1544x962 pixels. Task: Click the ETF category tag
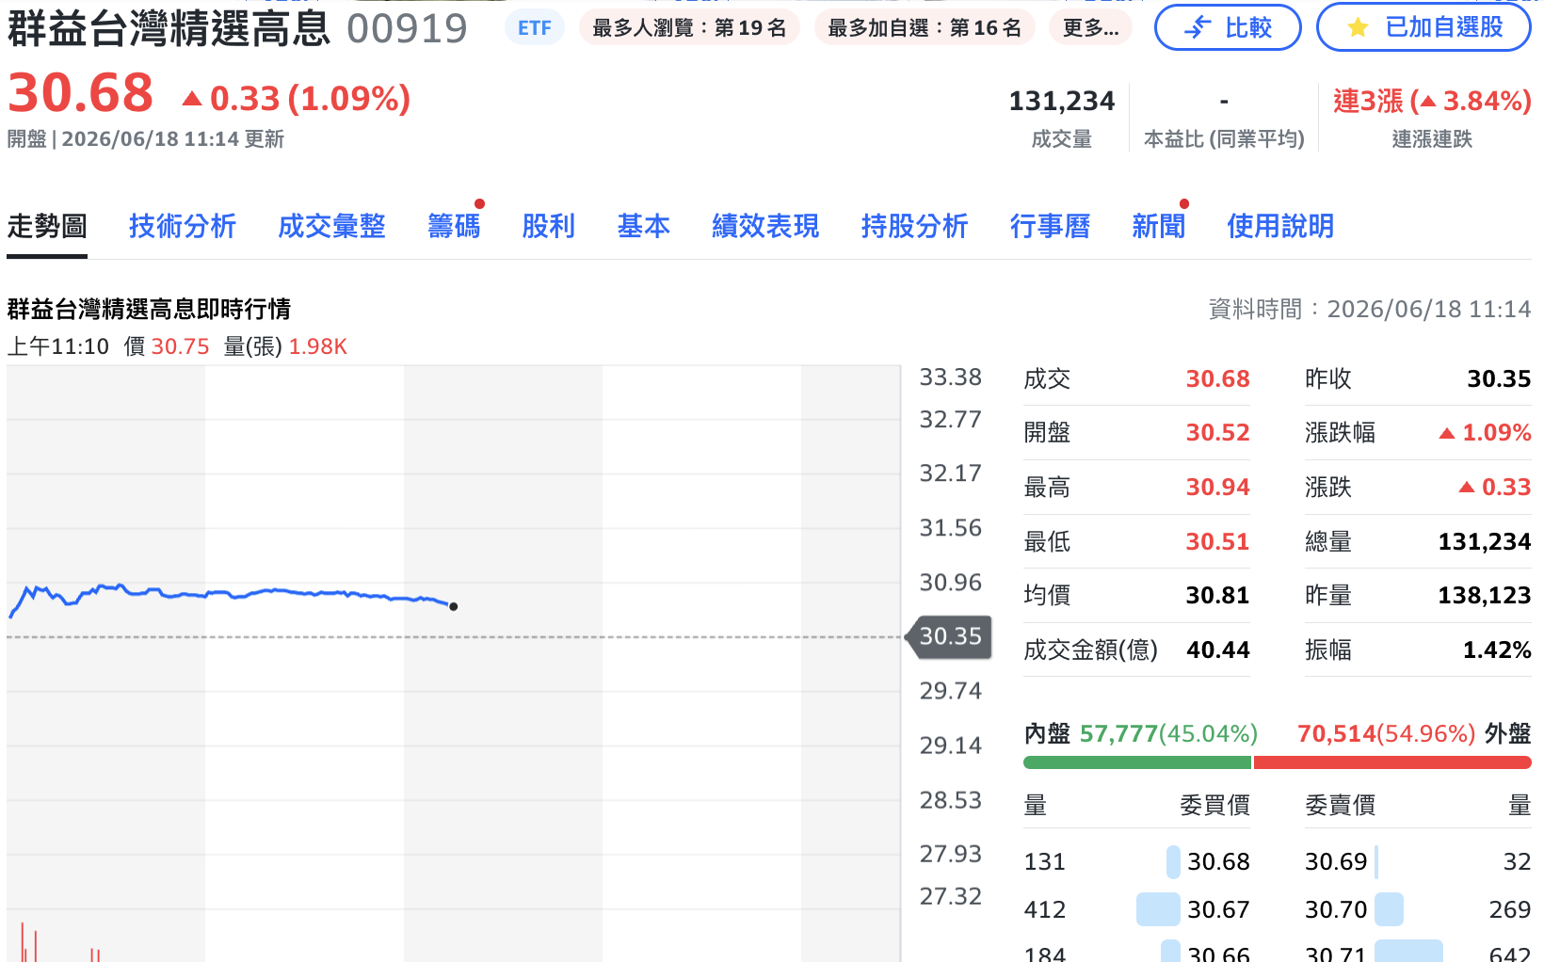click(x=535, y=28)
